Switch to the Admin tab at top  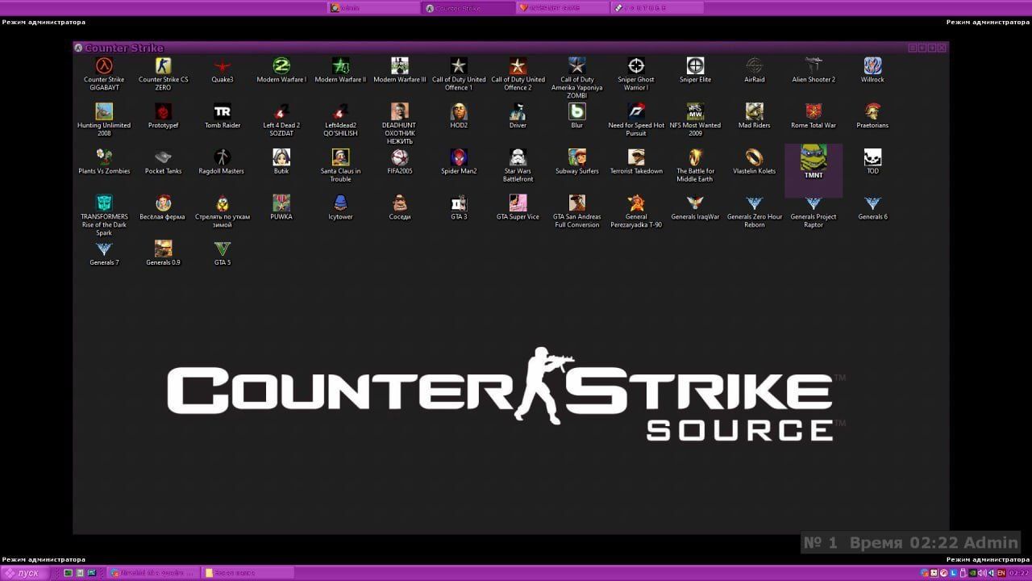click(x=374, y=8)
